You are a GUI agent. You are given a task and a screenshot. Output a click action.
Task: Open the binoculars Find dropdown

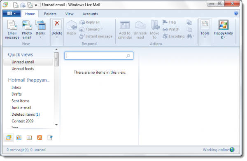point(191,36)
